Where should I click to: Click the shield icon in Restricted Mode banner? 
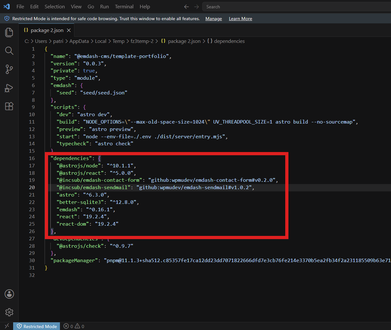[7, 19]
